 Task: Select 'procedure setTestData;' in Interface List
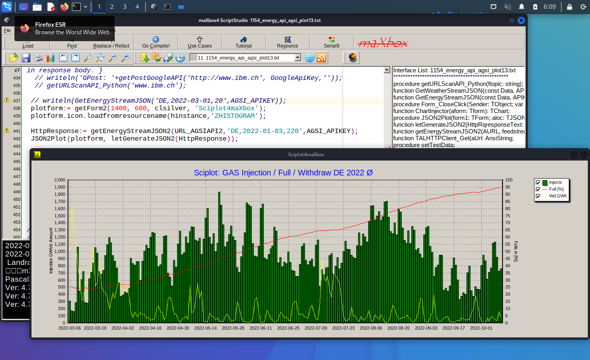click(424, 145)
